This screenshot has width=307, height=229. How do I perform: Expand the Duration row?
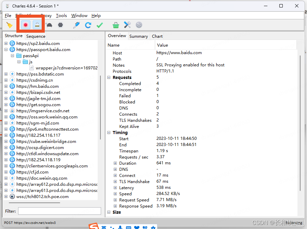click(115, 163)
